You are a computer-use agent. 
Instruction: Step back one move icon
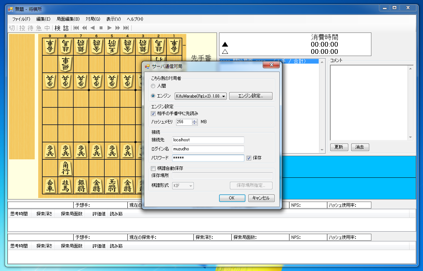(93, 28)
